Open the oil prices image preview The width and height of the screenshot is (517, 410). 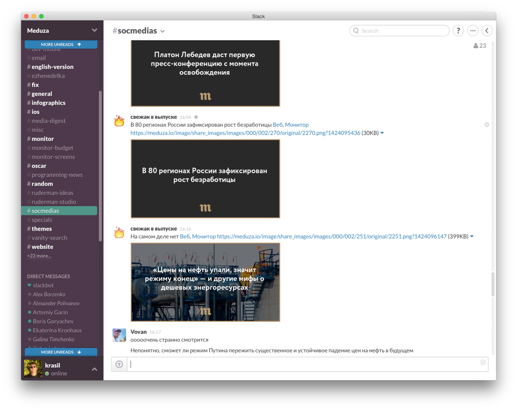(x=206, y=282)
